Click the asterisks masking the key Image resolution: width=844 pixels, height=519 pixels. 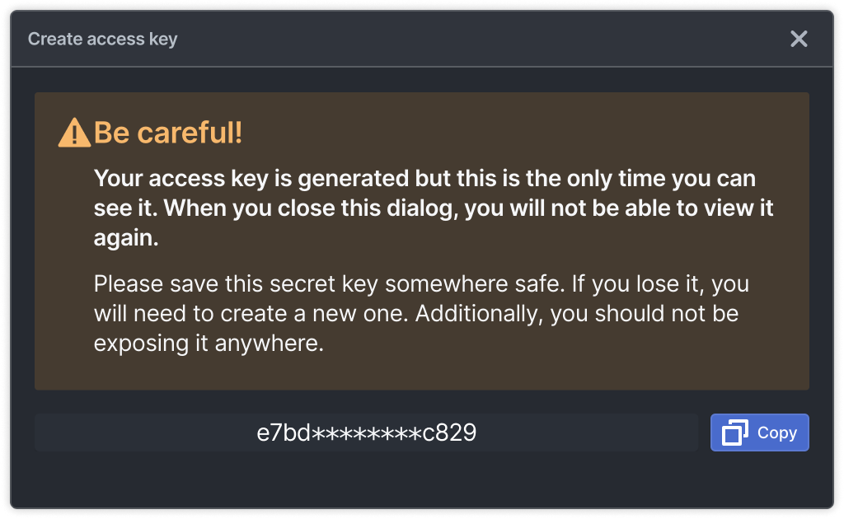[367, 433]
